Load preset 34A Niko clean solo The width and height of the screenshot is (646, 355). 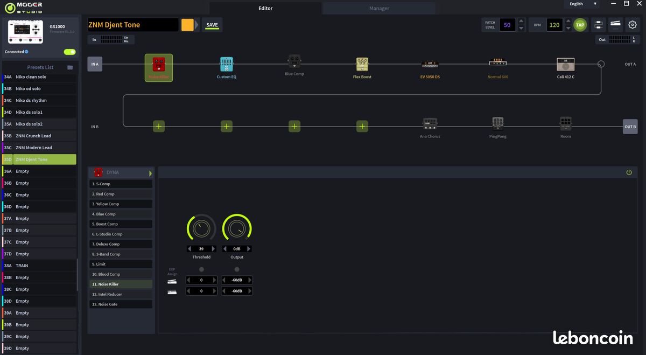coord(39,77)
